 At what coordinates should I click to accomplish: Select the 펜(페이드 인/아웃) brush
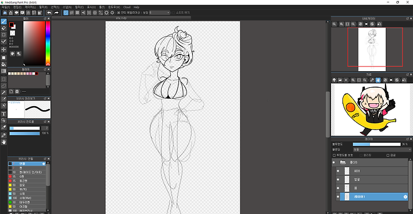pos(27,172)
